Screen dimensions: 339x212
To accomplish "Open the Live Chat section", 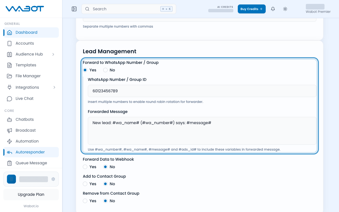I will (x=31, y=98).
